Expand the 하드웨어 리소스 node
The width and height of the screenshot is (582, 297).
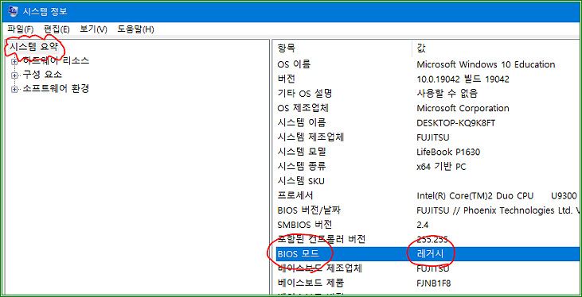point(14,61)
